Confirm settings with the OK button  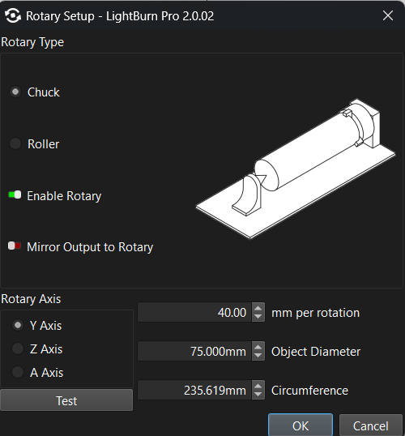(x=301, y=425)
